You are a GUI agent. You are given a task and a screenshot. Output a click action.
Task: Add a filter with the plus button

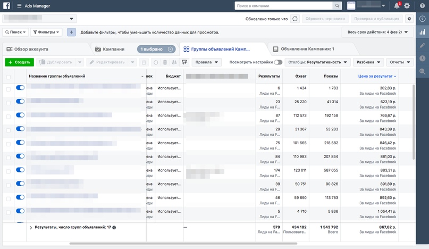click(71, 32)
